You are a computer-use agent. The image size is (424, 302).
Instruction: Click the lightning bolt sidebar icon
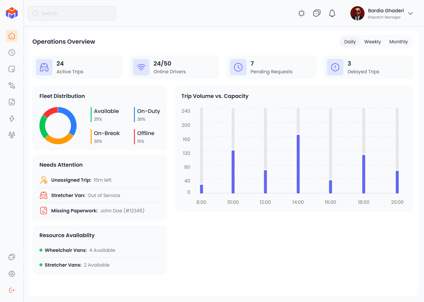point(12,119)
